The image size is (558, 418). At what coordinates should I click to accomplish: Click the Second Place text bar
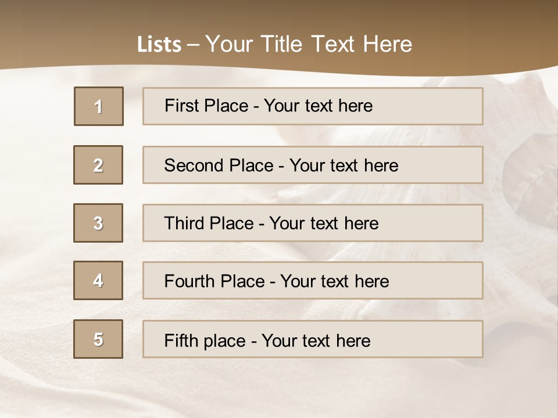[313, 165]
